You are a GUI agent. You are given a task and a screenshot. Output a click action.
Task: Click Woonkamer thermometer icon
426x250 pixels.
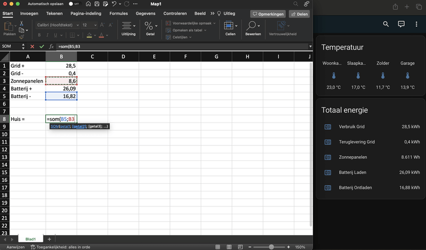click(334, 76)
